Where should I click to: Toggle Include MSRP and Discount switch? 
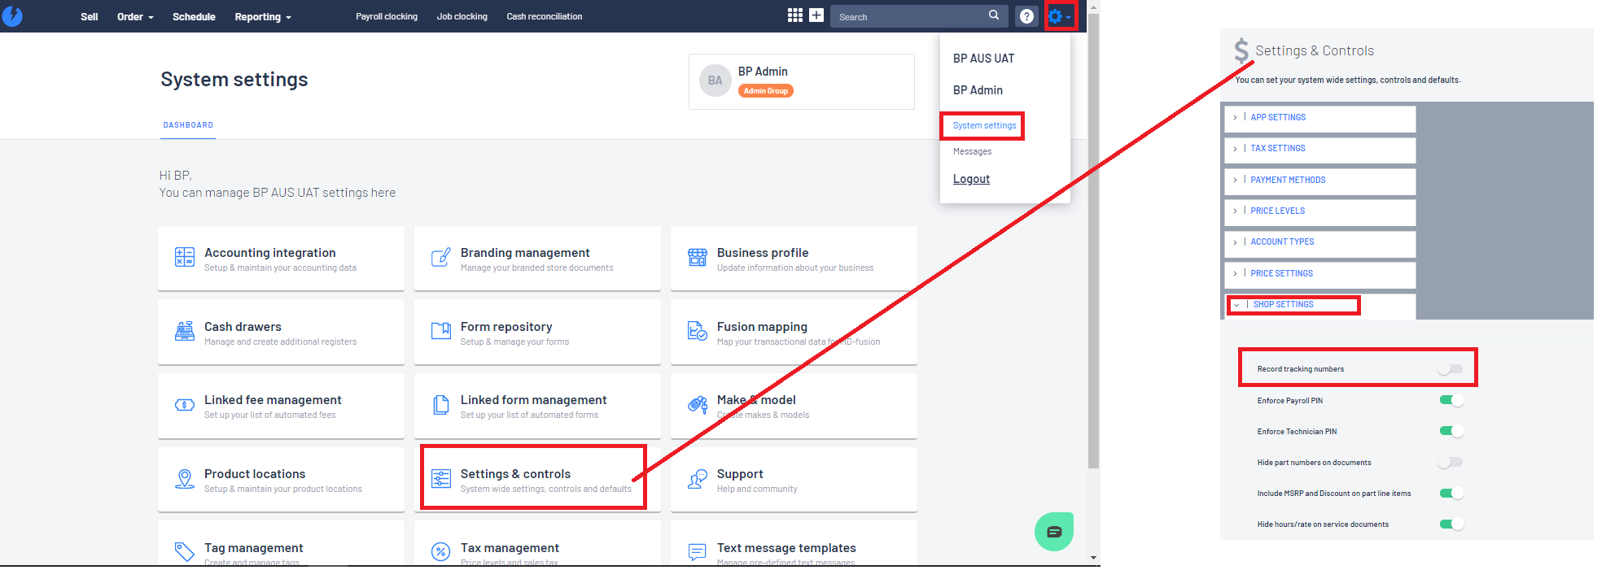pos(1451,494)
